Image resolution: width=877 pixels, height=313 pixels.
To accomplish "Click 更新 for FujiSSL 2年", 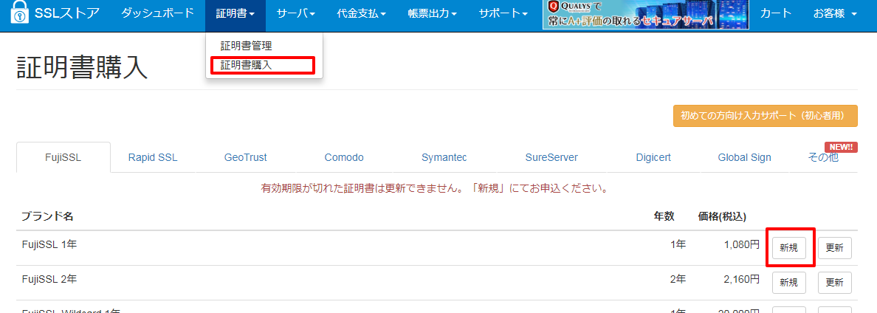I will 834,282.
